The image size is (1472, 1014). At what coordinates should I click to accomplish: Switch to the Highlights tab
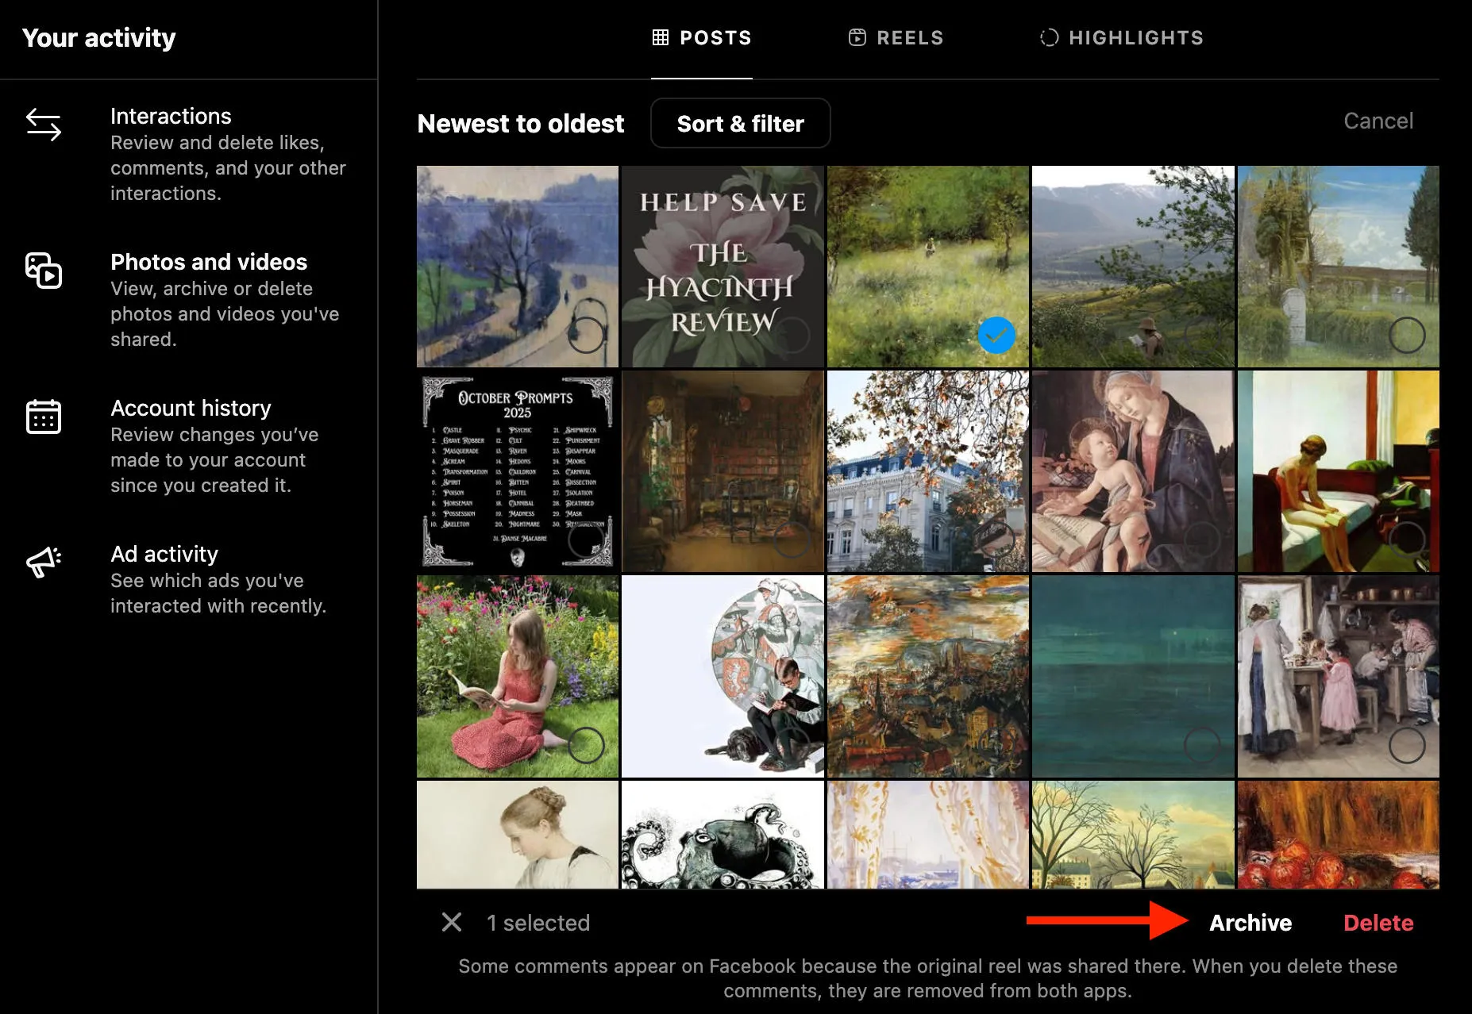(1135, 37)
